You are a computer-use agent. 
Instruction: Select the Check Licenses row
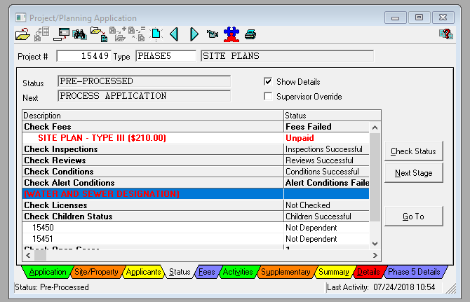click(196, 205)
